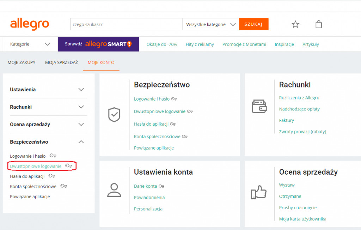Open Konta społecznościowe in Bezpieczeństwo card
This screenshot has width=361, height=230.
tap(157, 137)
